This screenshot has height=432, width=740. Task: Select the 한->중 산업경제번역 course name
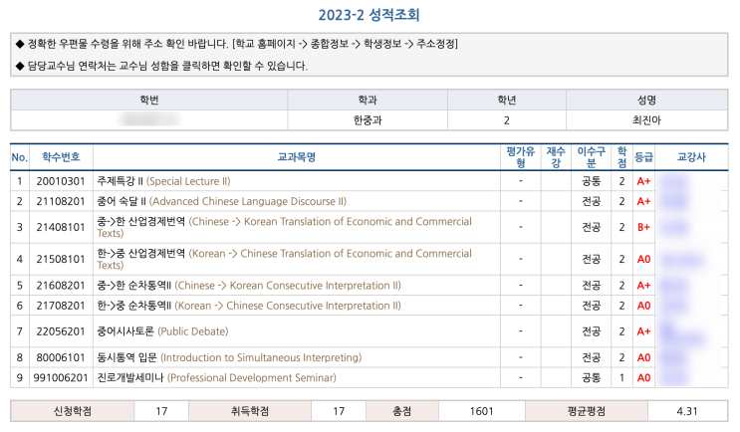pos(284,260)
